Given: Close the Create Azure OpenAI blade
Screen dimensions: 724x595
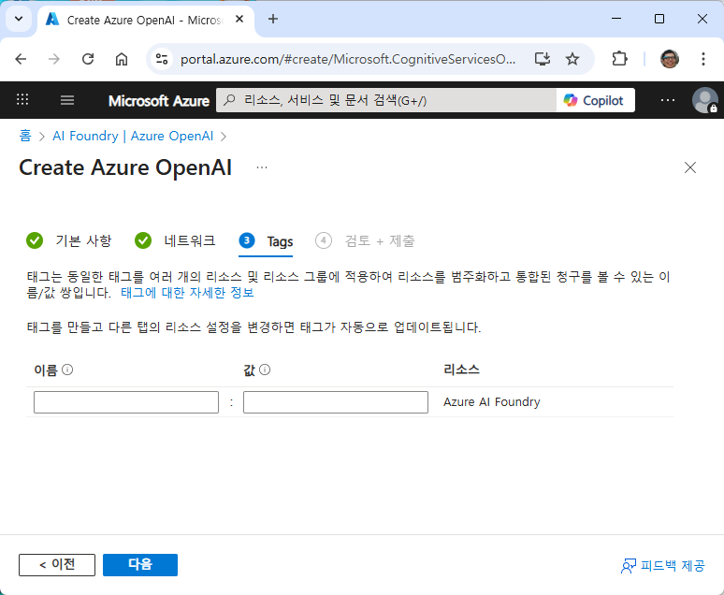Looking at the screenshot, I should coord(689,167).
